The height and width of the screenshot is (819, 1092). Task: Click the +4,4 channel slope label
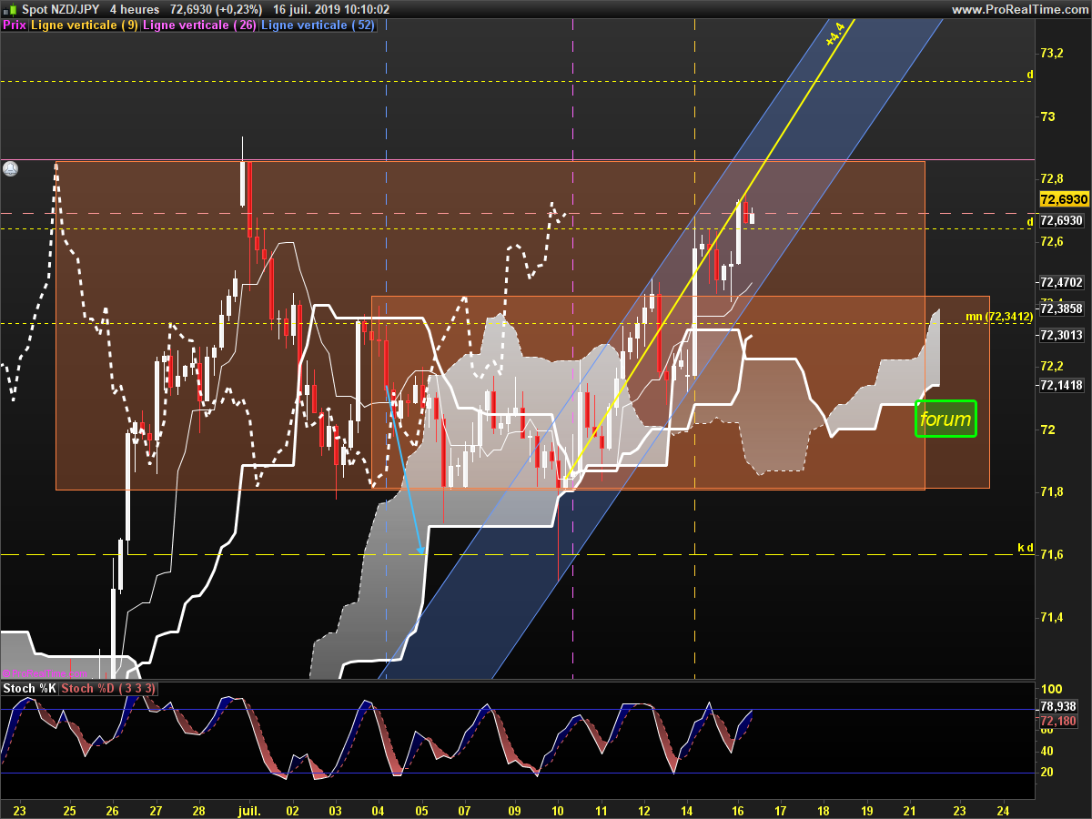click(834, 35)
